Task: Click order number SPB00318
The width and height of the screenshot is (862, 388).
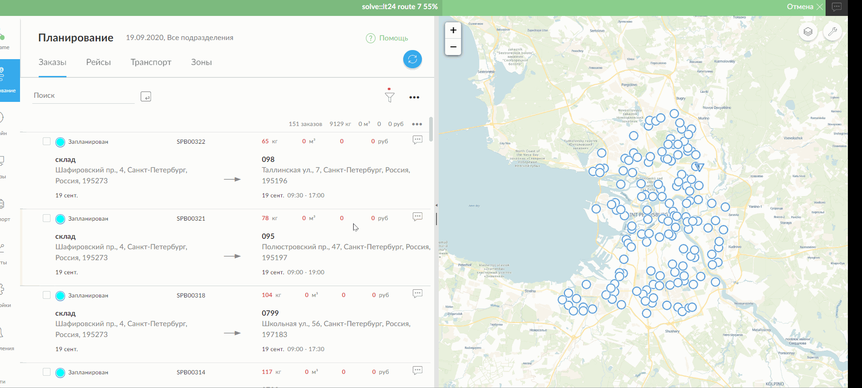Action: click(191, 295)
